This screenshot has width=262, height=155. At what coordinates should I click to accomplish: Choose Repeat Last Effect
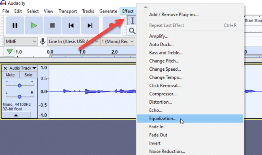pos(190,25)
